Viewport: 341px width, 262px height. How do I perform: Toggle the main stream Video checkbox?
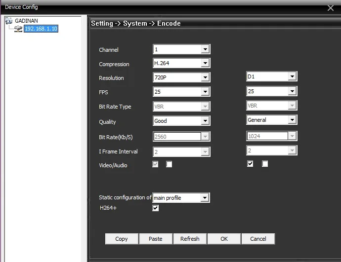click(155, 164)
